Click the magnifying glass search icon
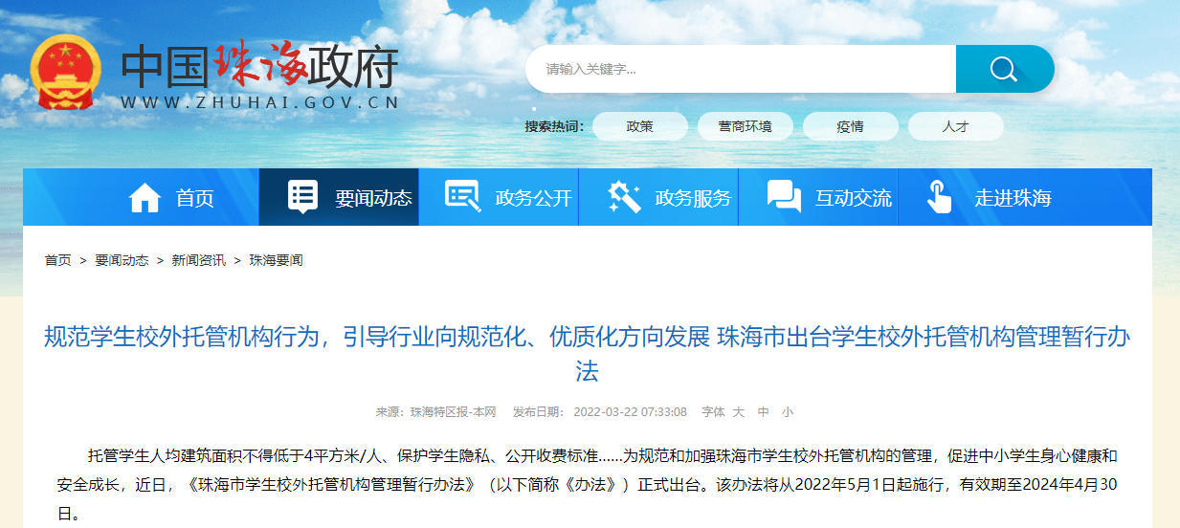This screenshot has width=1180, height=528. [x=1004, y=69]
